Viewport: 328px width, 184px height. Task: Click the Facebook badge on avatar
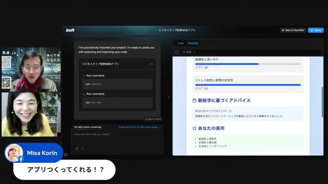tap(21, 159)
